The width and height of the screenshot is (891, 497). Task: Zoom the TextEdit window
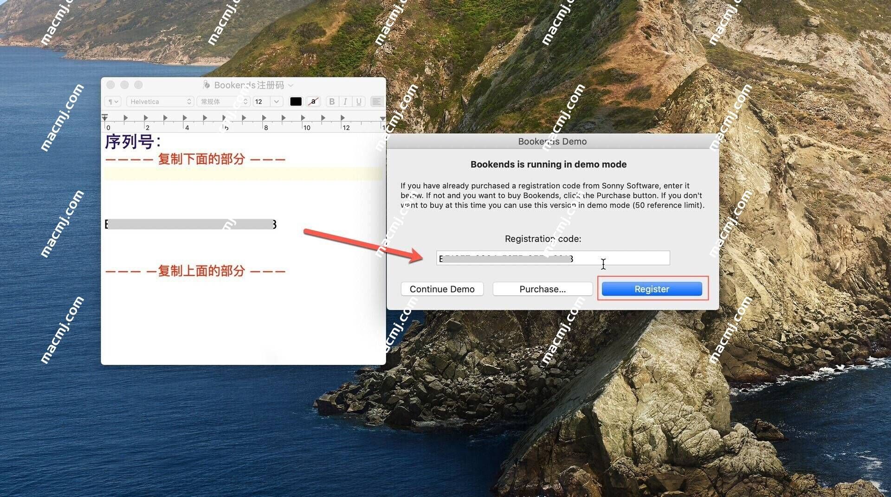click(138, 85)
